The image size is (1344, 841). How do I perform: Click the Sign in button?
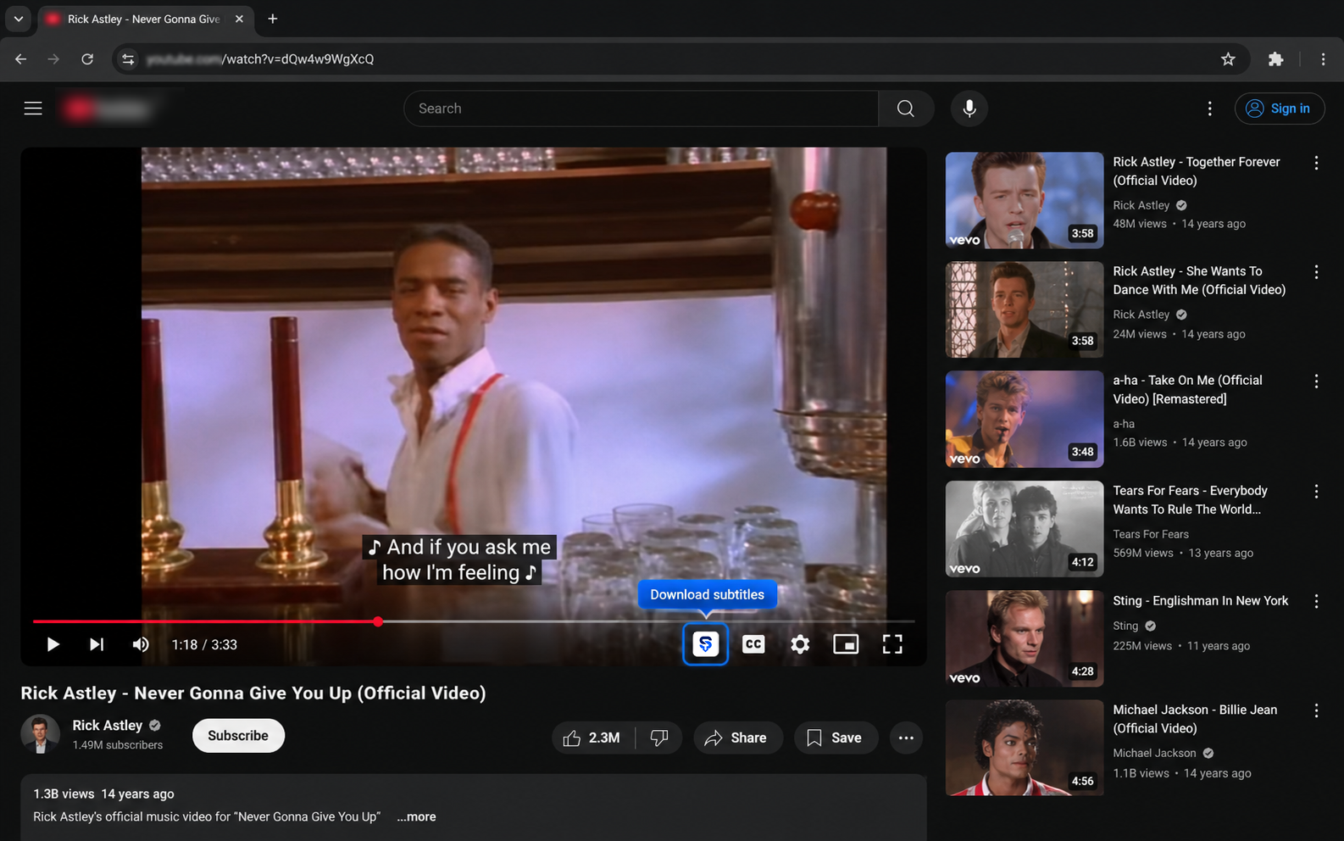1280,109
